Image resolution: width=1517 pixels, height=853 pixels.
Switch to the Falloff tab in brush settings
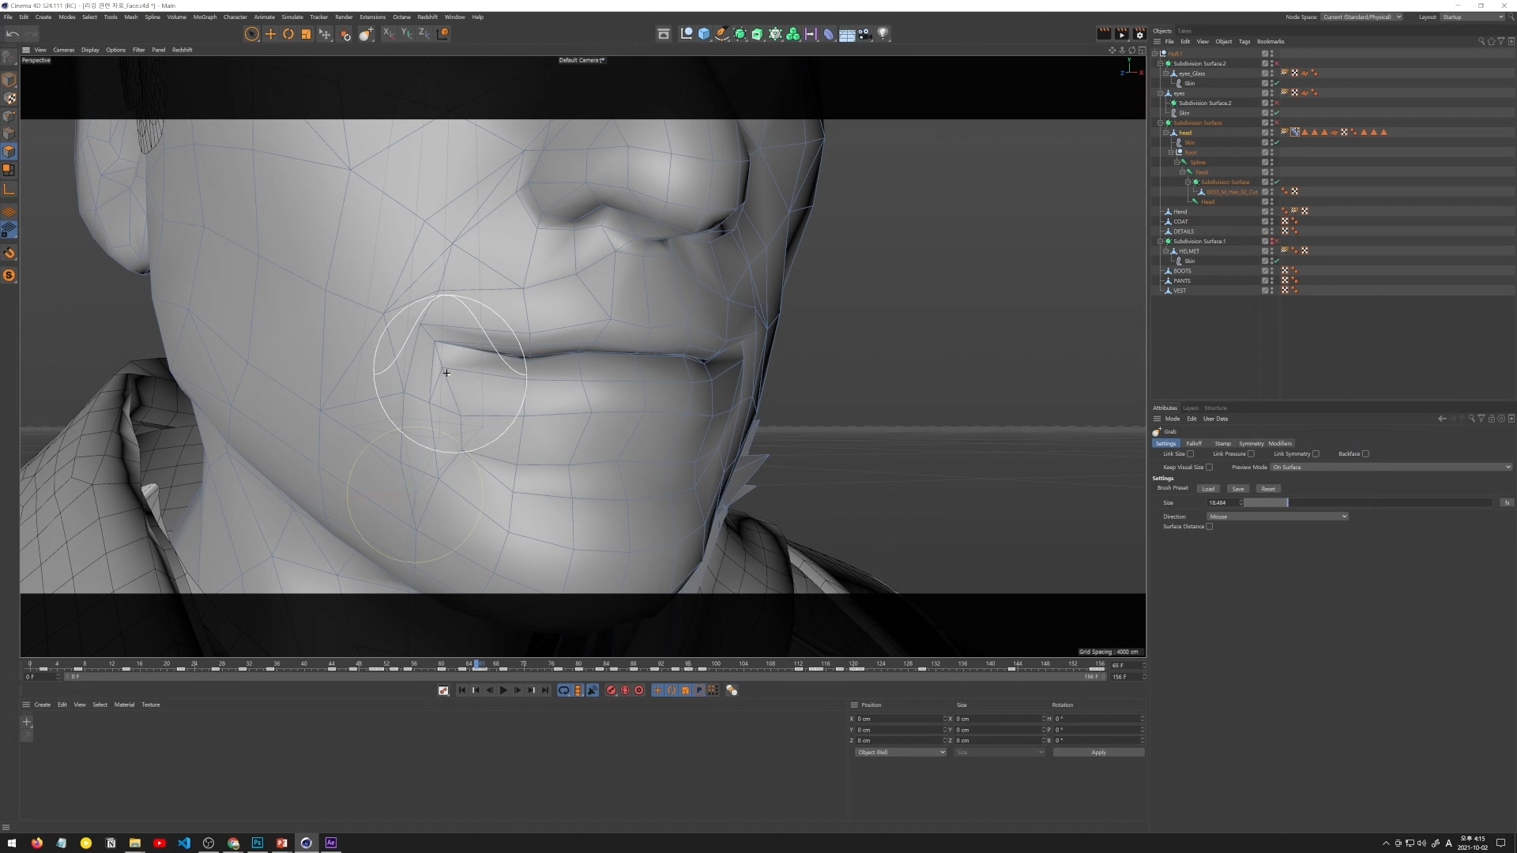(x=1194, y=443)
